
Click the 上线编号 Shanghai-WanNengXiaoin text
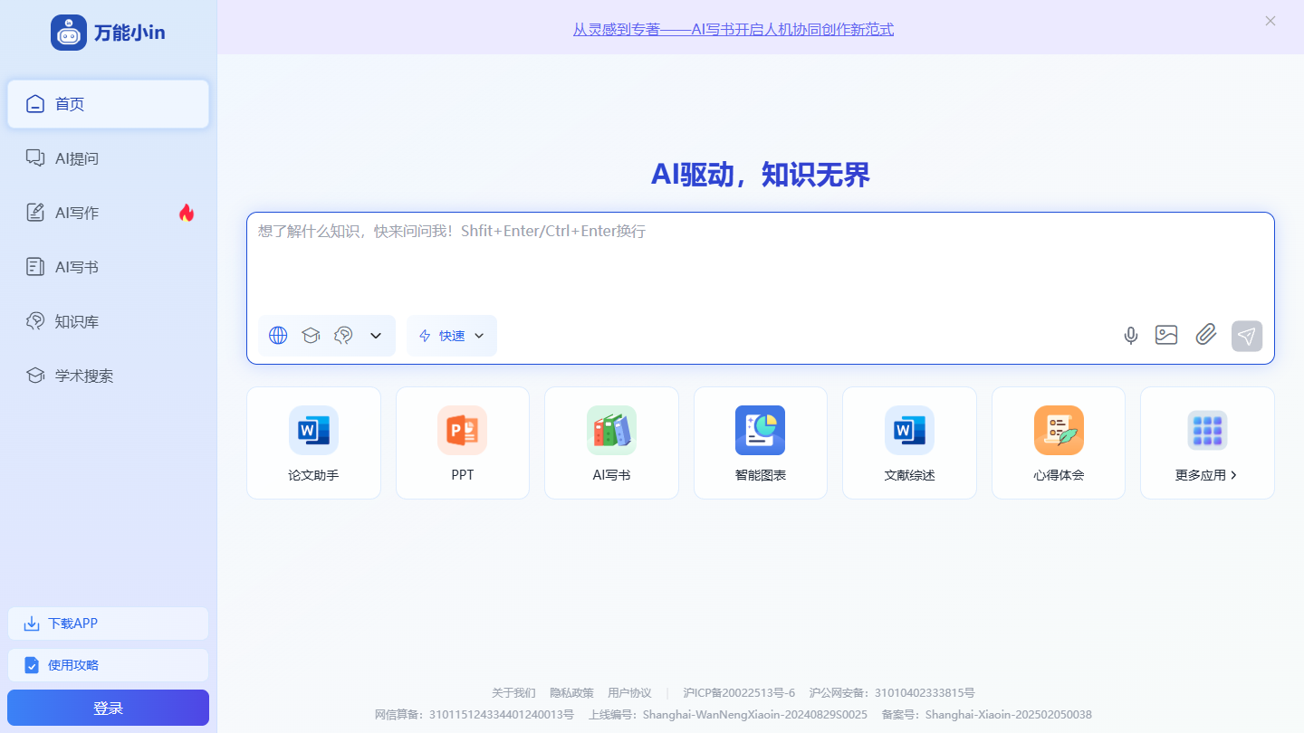[x=728, y=715]
